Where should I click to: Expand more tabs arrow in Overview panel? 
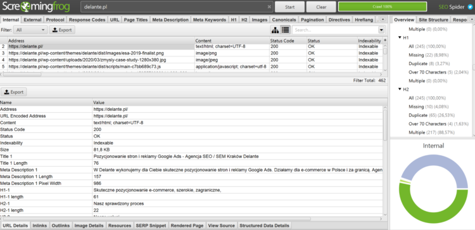click(x=471, y=20)
